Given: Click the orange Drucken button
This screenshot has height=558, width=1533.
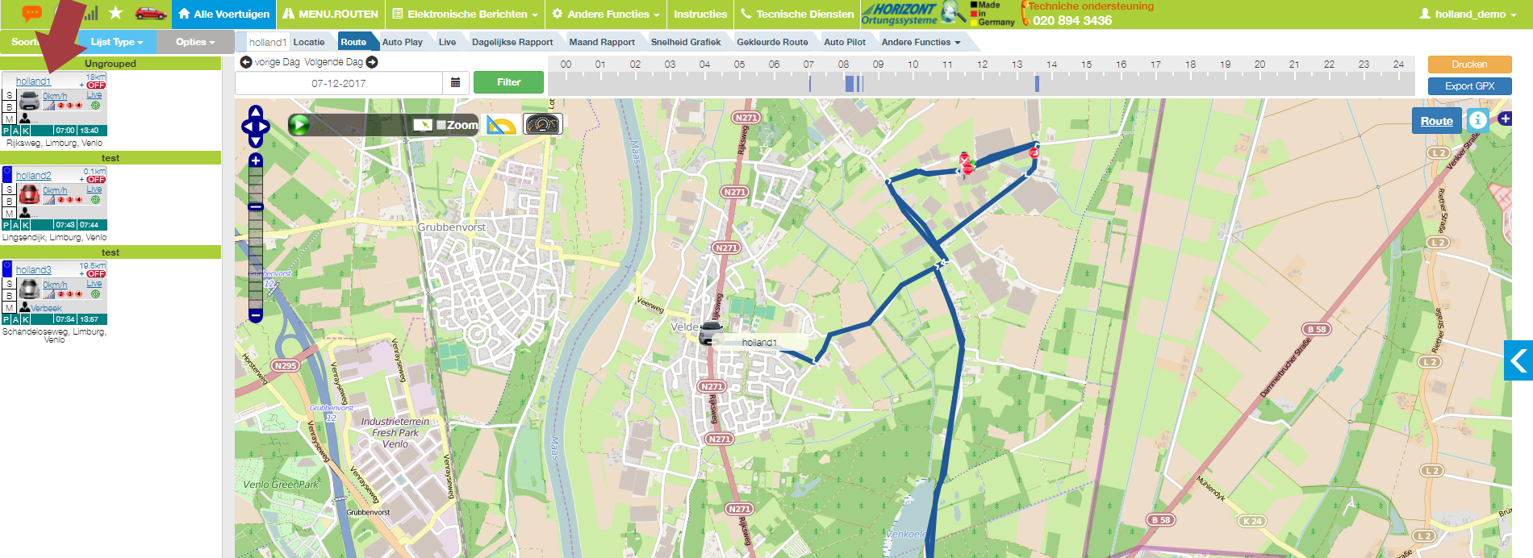Looking at the screenshot, I should click(x=1469, y=65).
